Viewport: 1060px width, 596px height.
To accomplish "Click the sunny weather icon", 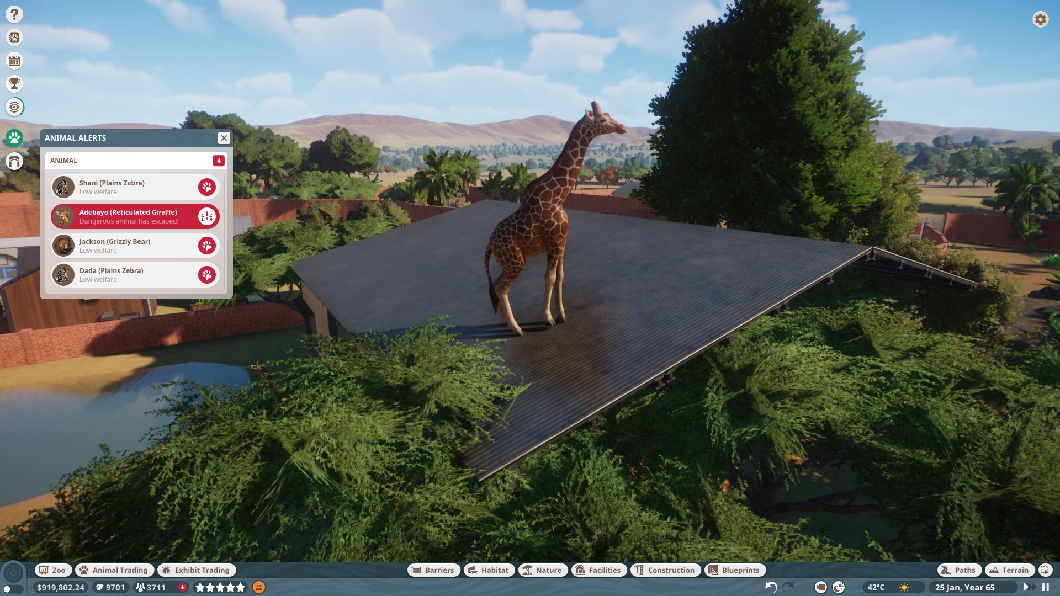I will (x=904, y=587).
